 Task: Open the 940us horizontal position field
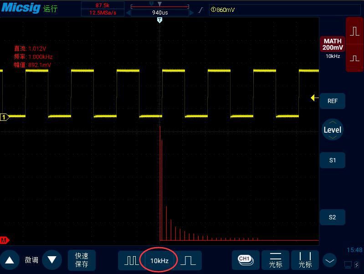point(160,13)
